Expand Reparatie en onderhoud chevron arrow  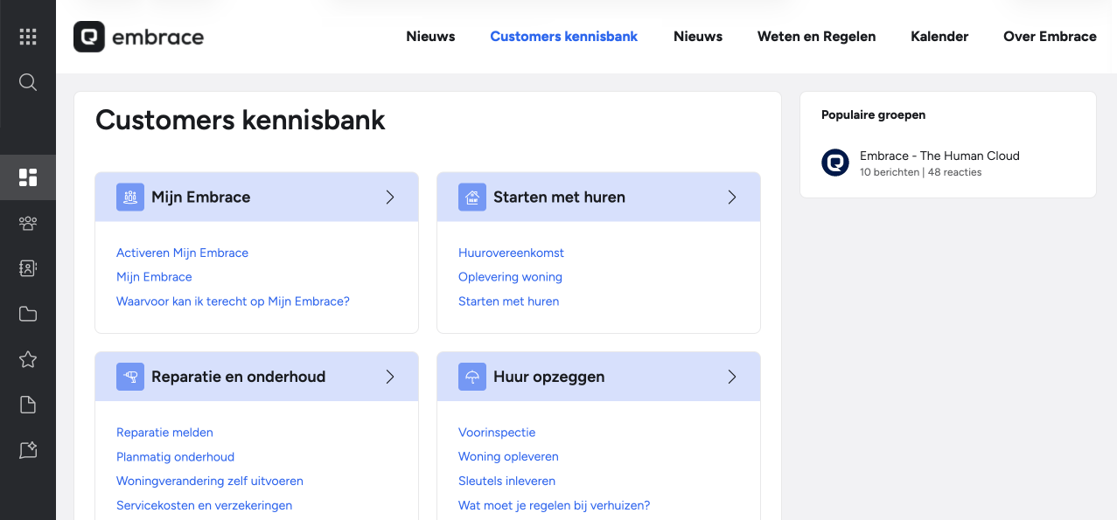[x=390, y=377]
